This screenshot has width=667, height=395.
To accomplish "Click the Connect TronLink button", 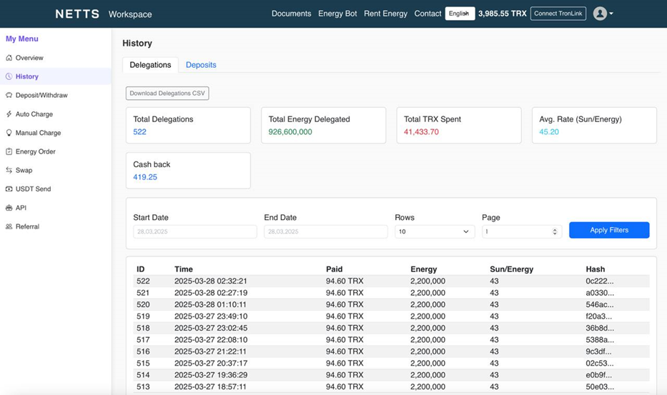I will (558, 14).
